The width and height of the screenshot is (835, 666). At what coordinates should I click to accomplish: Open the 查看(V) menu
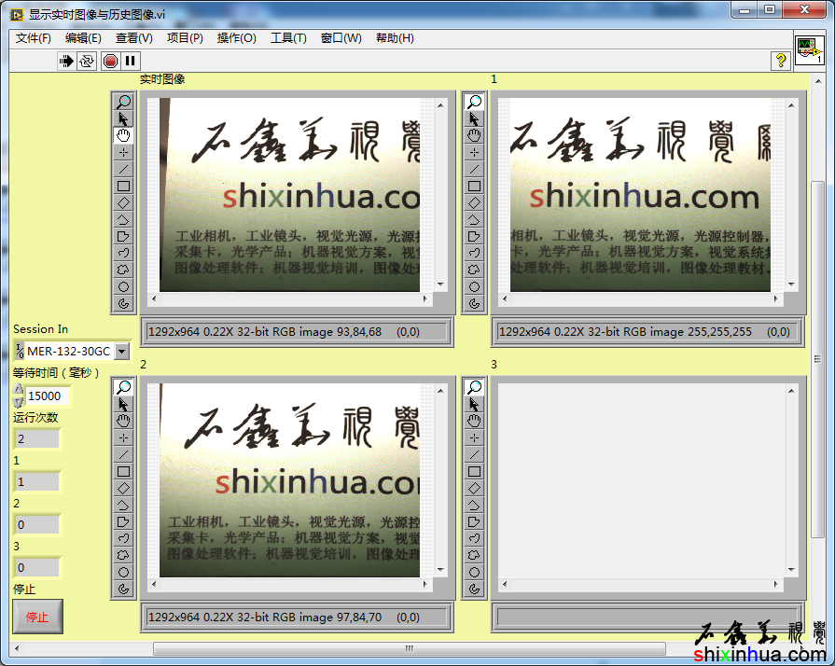(x=133, y=38)
